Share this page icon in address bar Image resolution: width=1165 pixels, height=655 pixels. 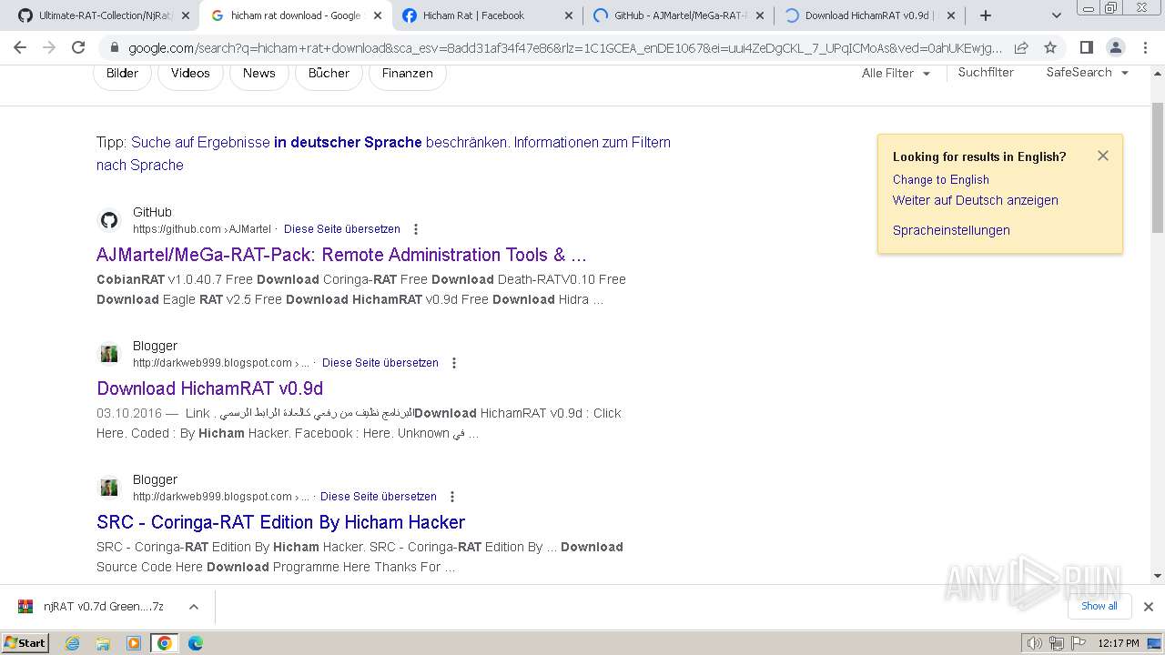click(x=1021, y=47)
